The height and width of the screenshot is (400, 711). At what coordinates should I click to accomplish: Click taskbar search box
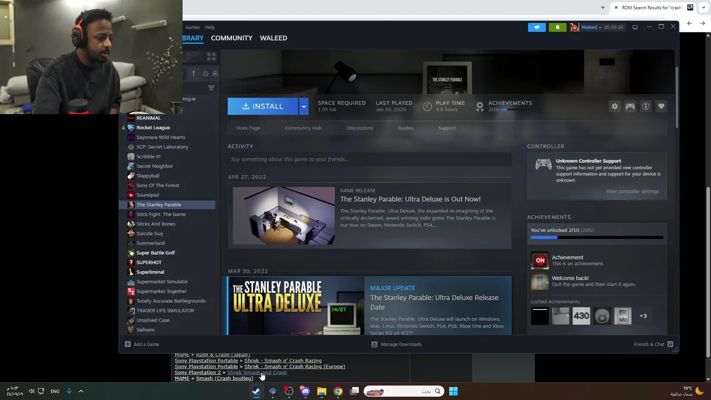pyautogui.click(x=403, y=391)
